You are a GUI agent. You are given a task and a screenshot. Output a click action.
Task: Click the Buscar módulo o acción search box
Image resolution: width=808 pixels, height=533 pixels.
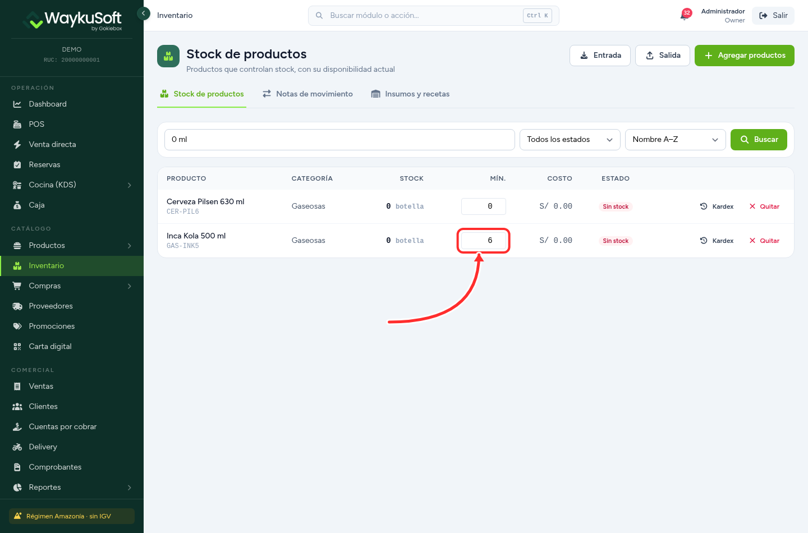point(434,16)
